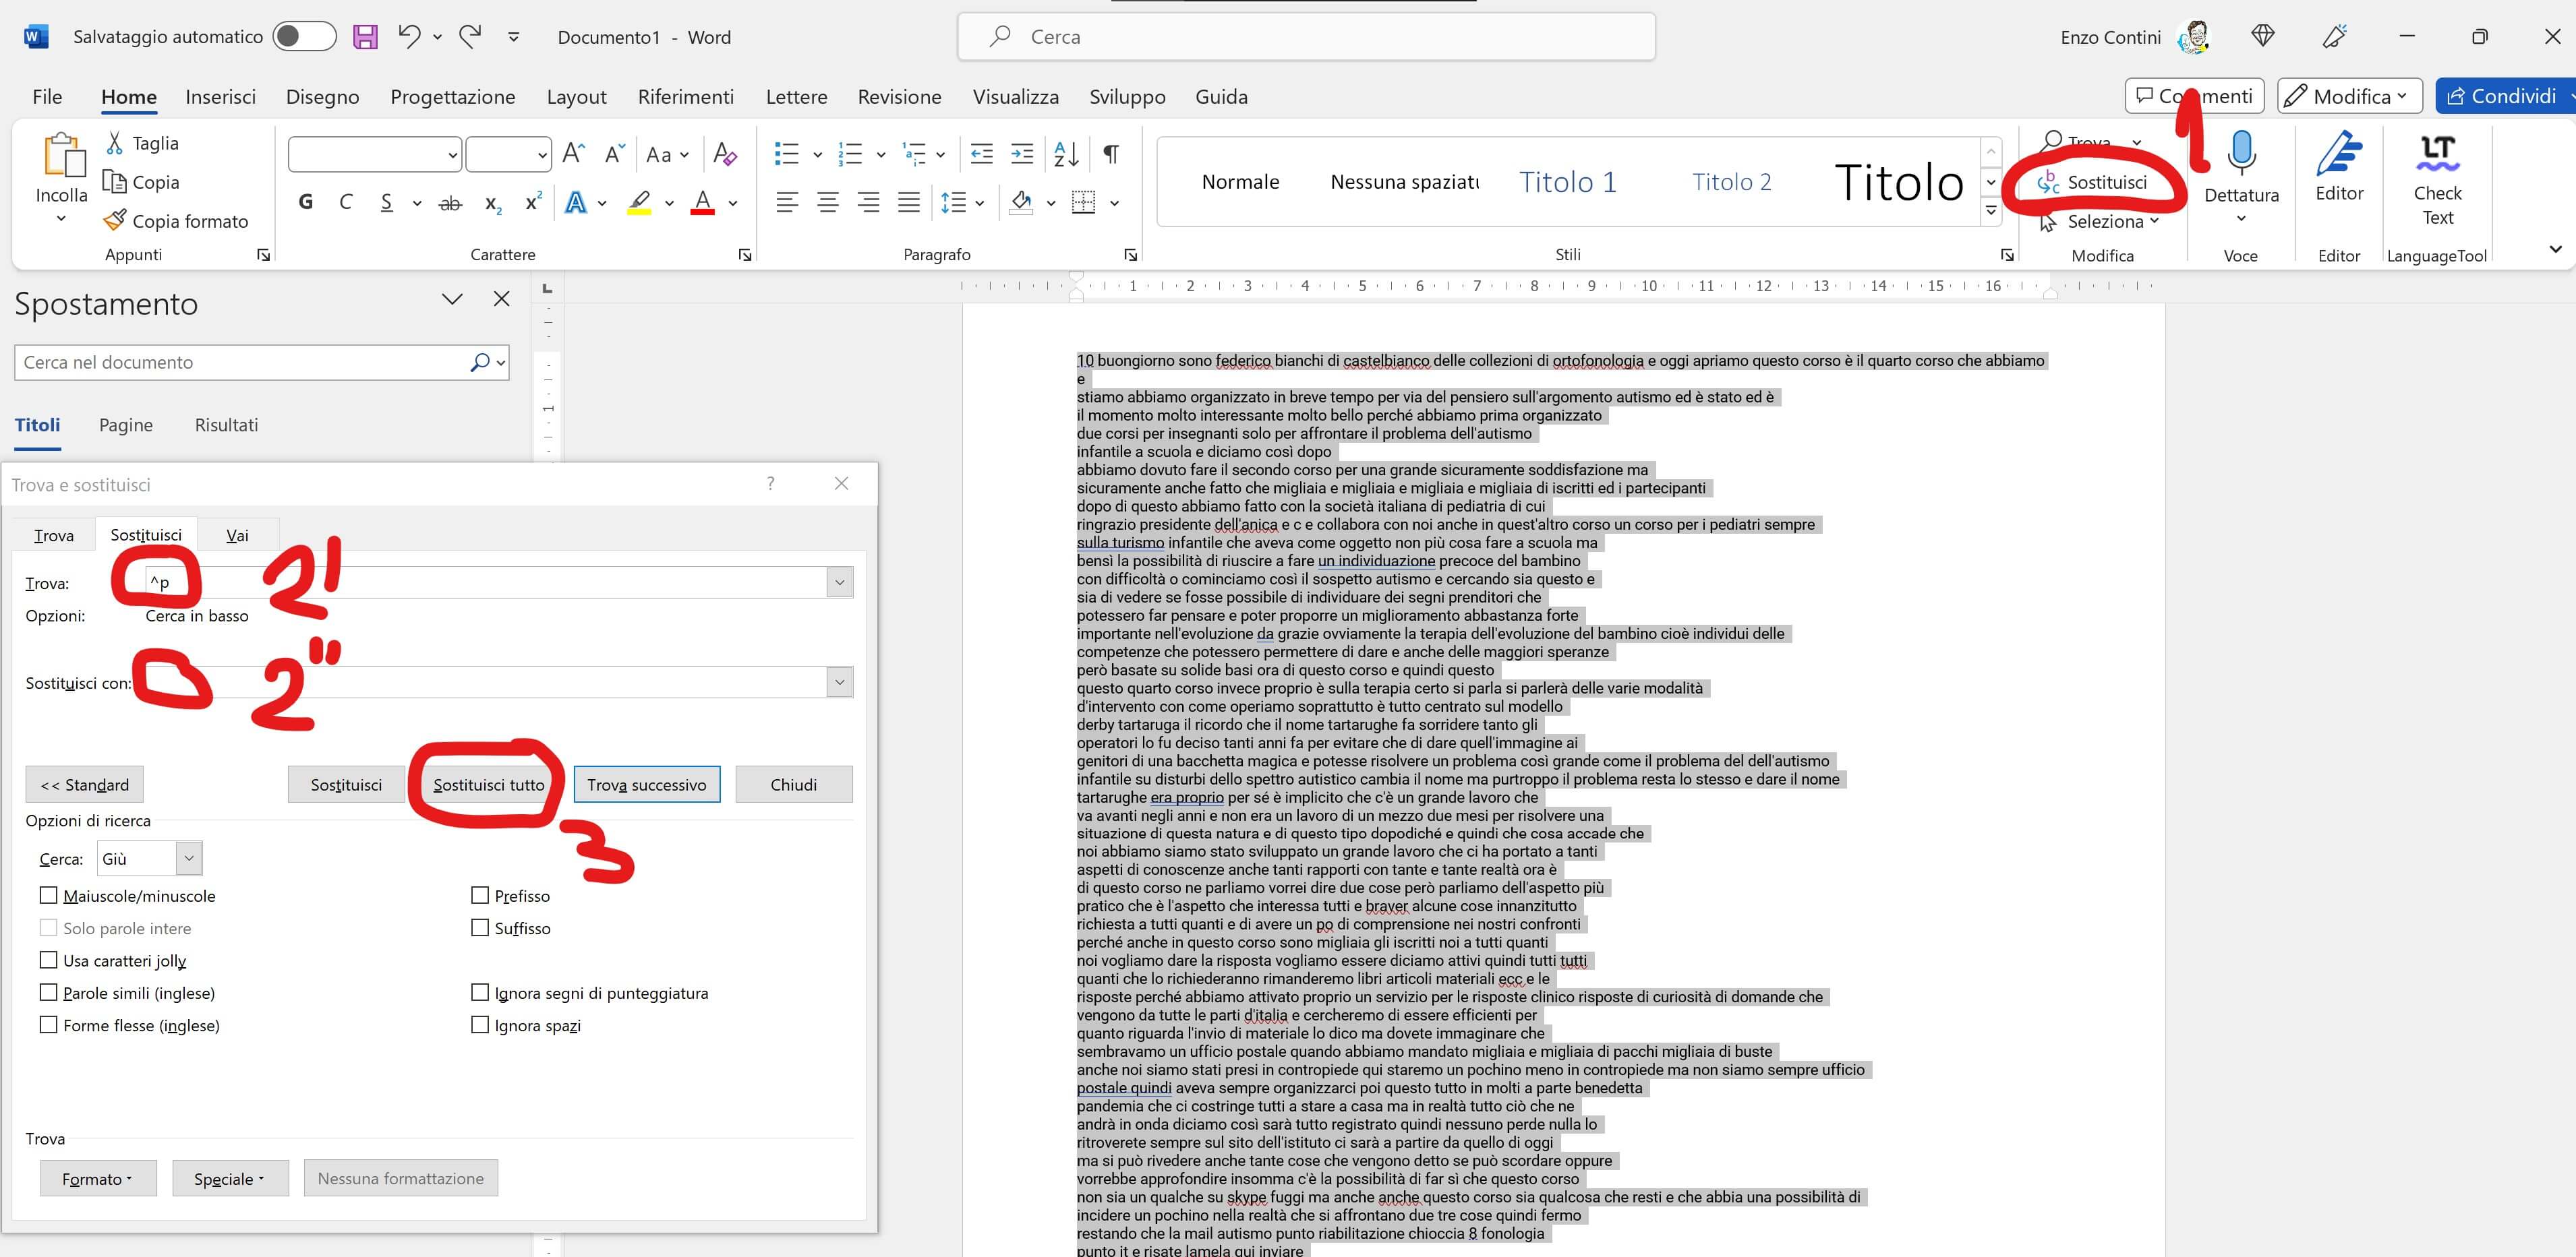Tick the Ignora spazi checkbox
Viewport: 2576px width, 1257px height.
click(480, 1025)
